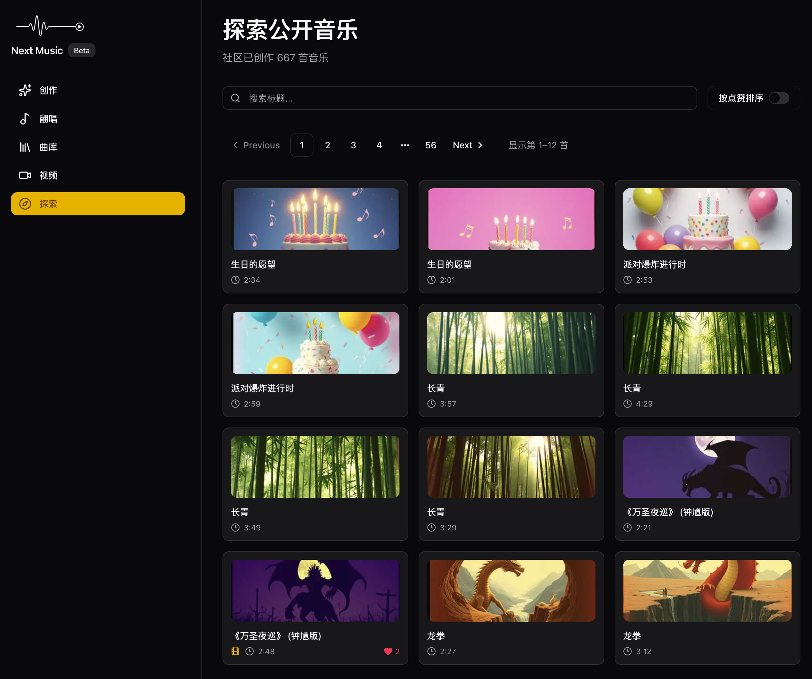Click the Next Music waveform logo
This screenshot has width=812, height=679.
pyautogui.click(x=50, y=26)
